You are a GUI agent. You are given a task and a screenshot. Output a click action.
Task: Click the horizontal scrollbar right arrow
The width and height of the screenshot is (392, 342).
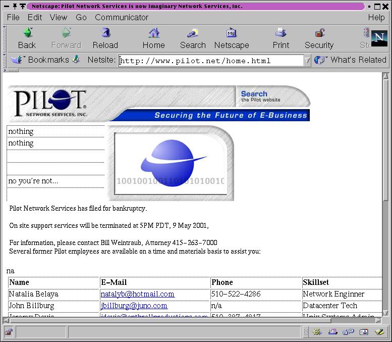tap(378, 320)
